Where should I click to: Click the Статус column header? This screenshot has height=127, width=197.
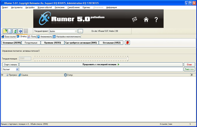[68, 75]
